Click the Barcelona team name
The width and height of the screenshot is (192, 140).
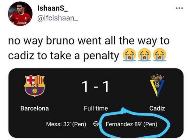click(x=34, y=108)
